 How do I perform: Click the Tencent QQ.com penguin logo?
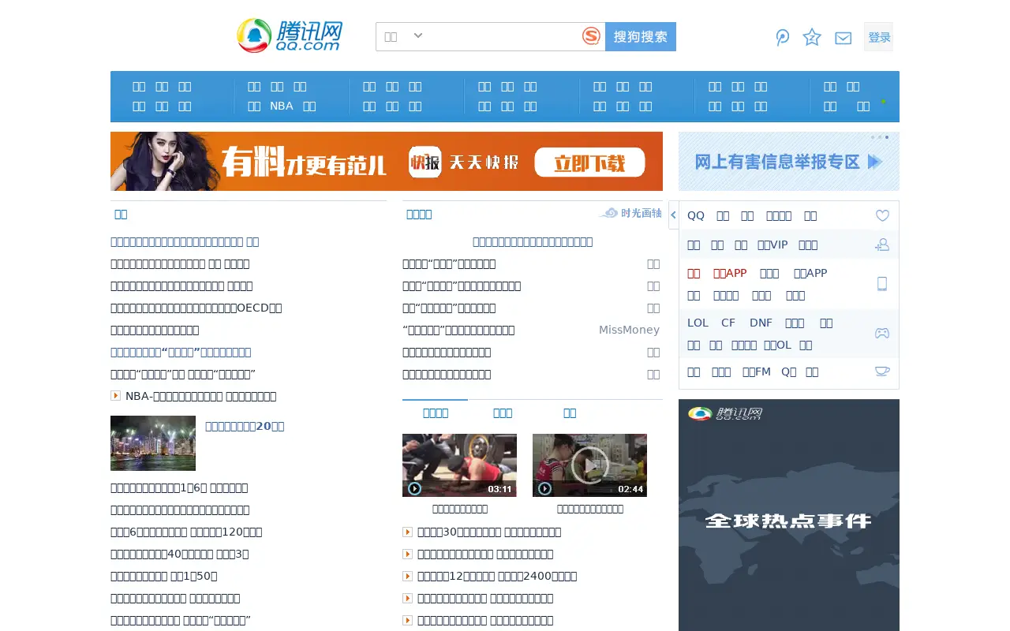289,35
